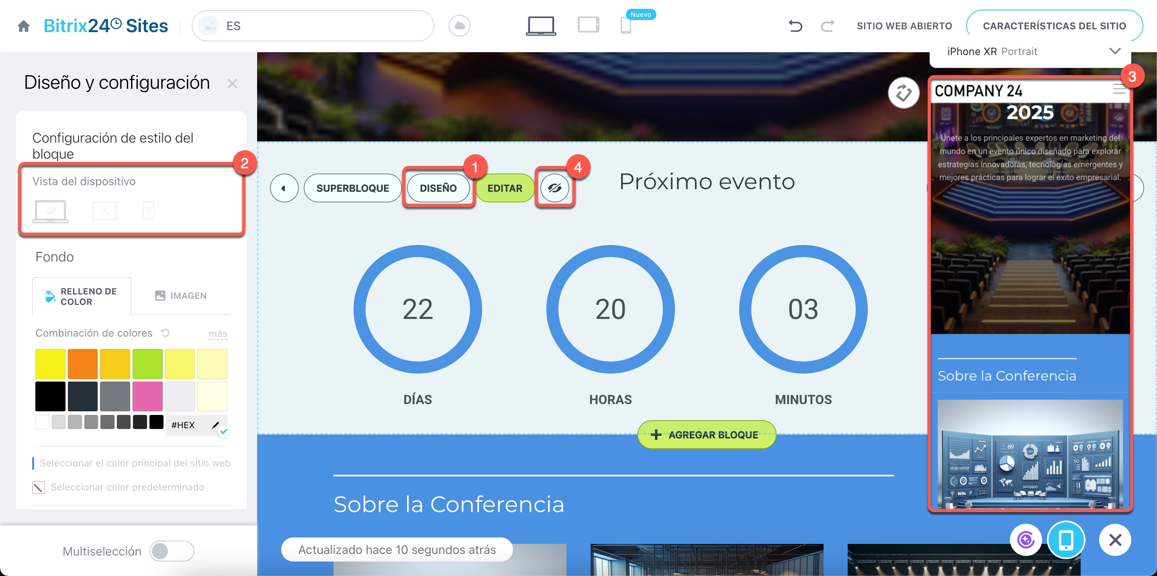Click the Nuevo badge
This screenshot has height=576, width=1157.
coord(640,15)
